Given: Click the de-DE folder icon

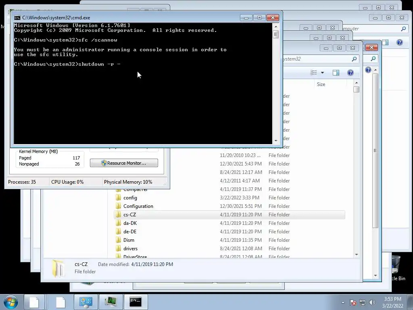Looking at the screenshot, I should (x=118, y=231).
